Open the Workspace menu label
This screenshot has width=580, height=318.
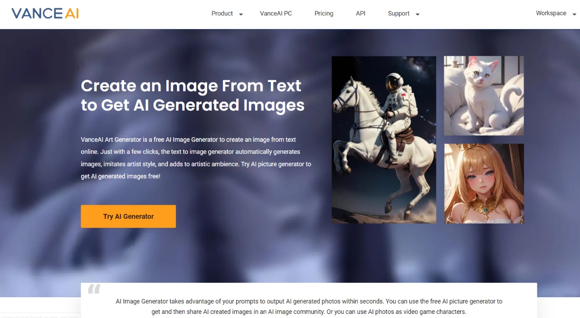(551, 13)
